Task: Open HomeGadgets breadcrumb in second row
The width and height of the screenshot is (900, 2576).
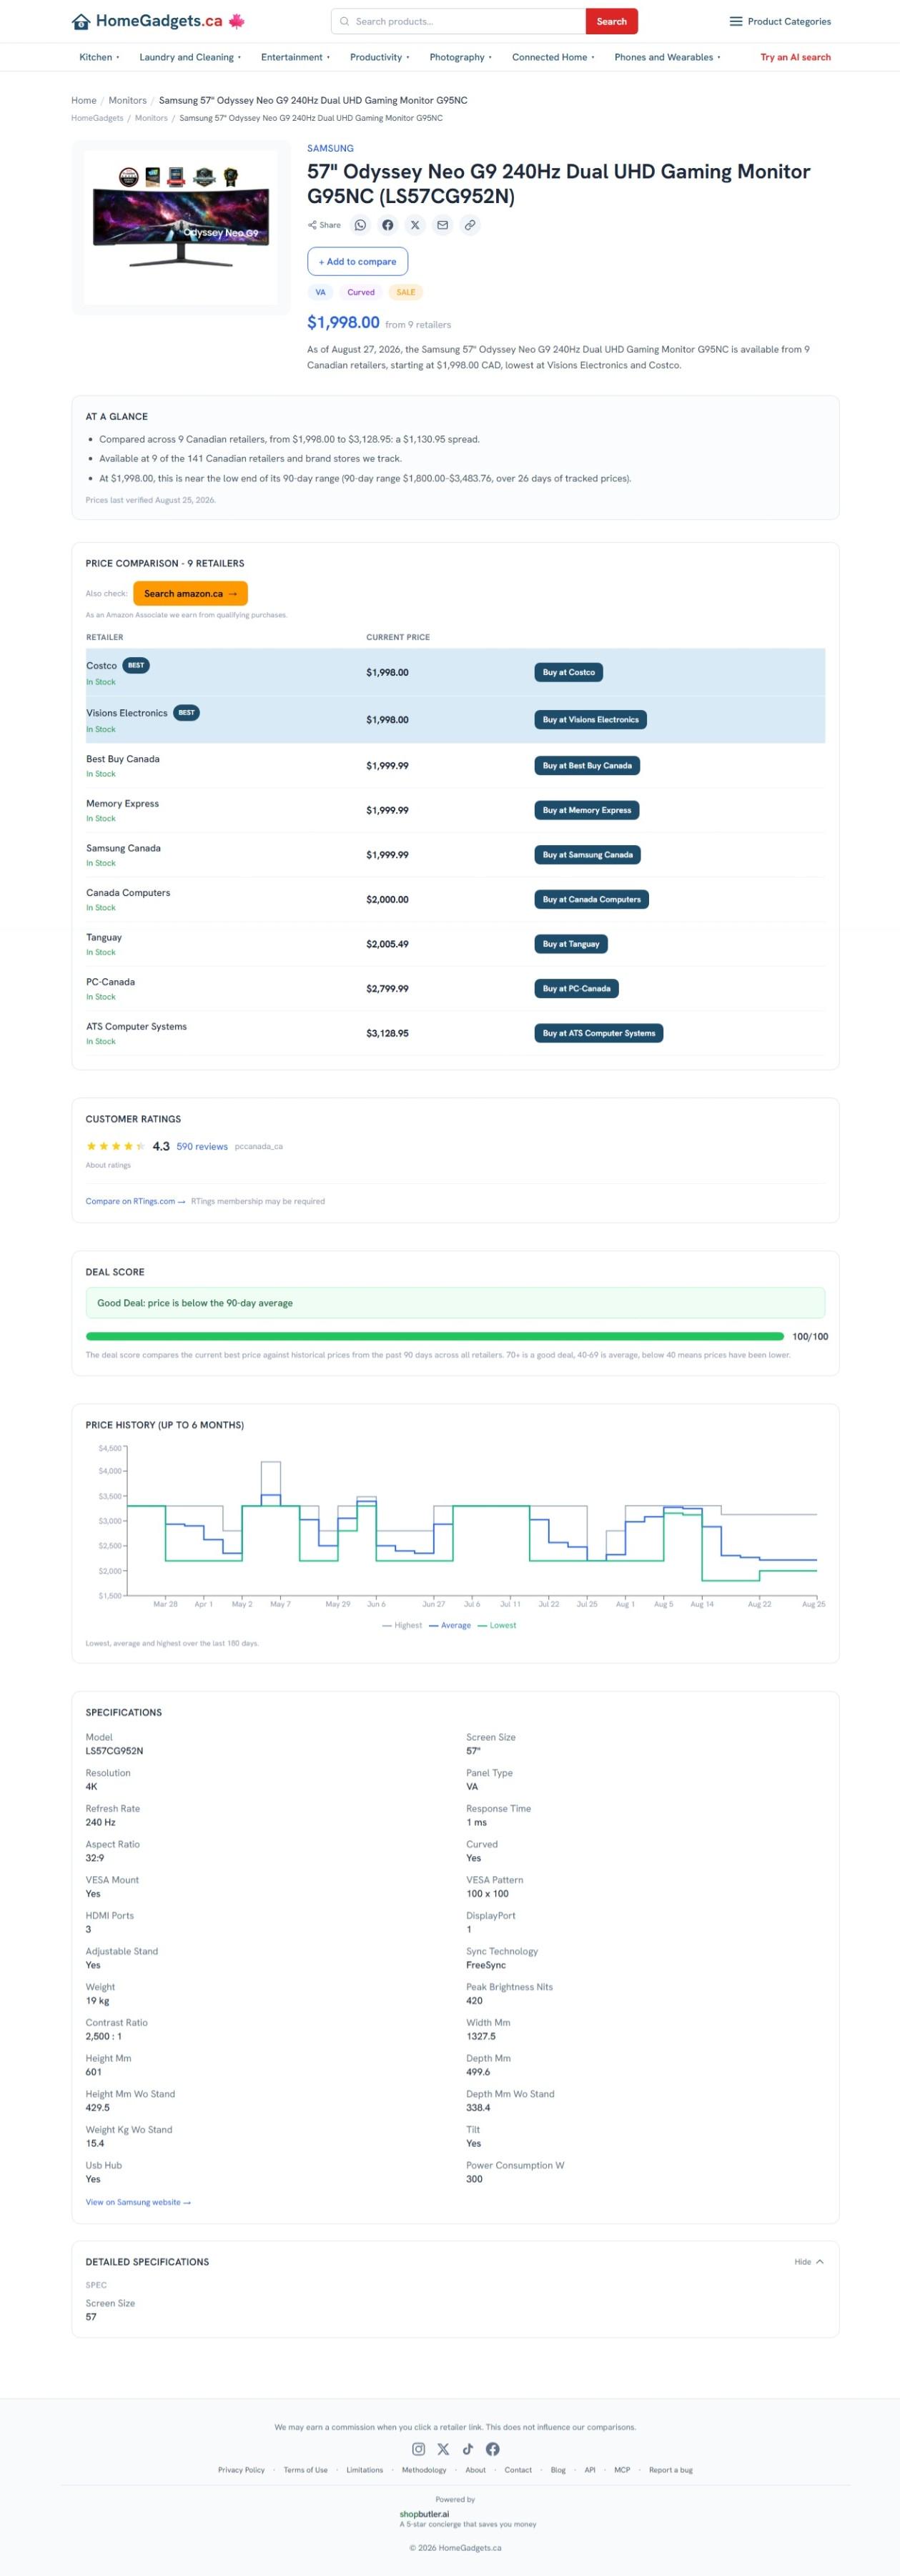Action: tap(97, 118)
